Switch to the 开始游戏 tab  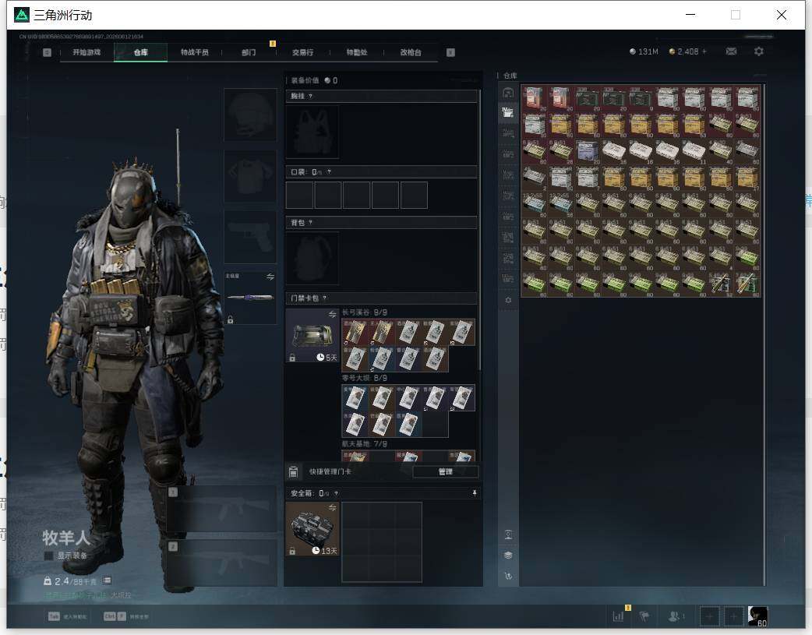pos(86,52)
